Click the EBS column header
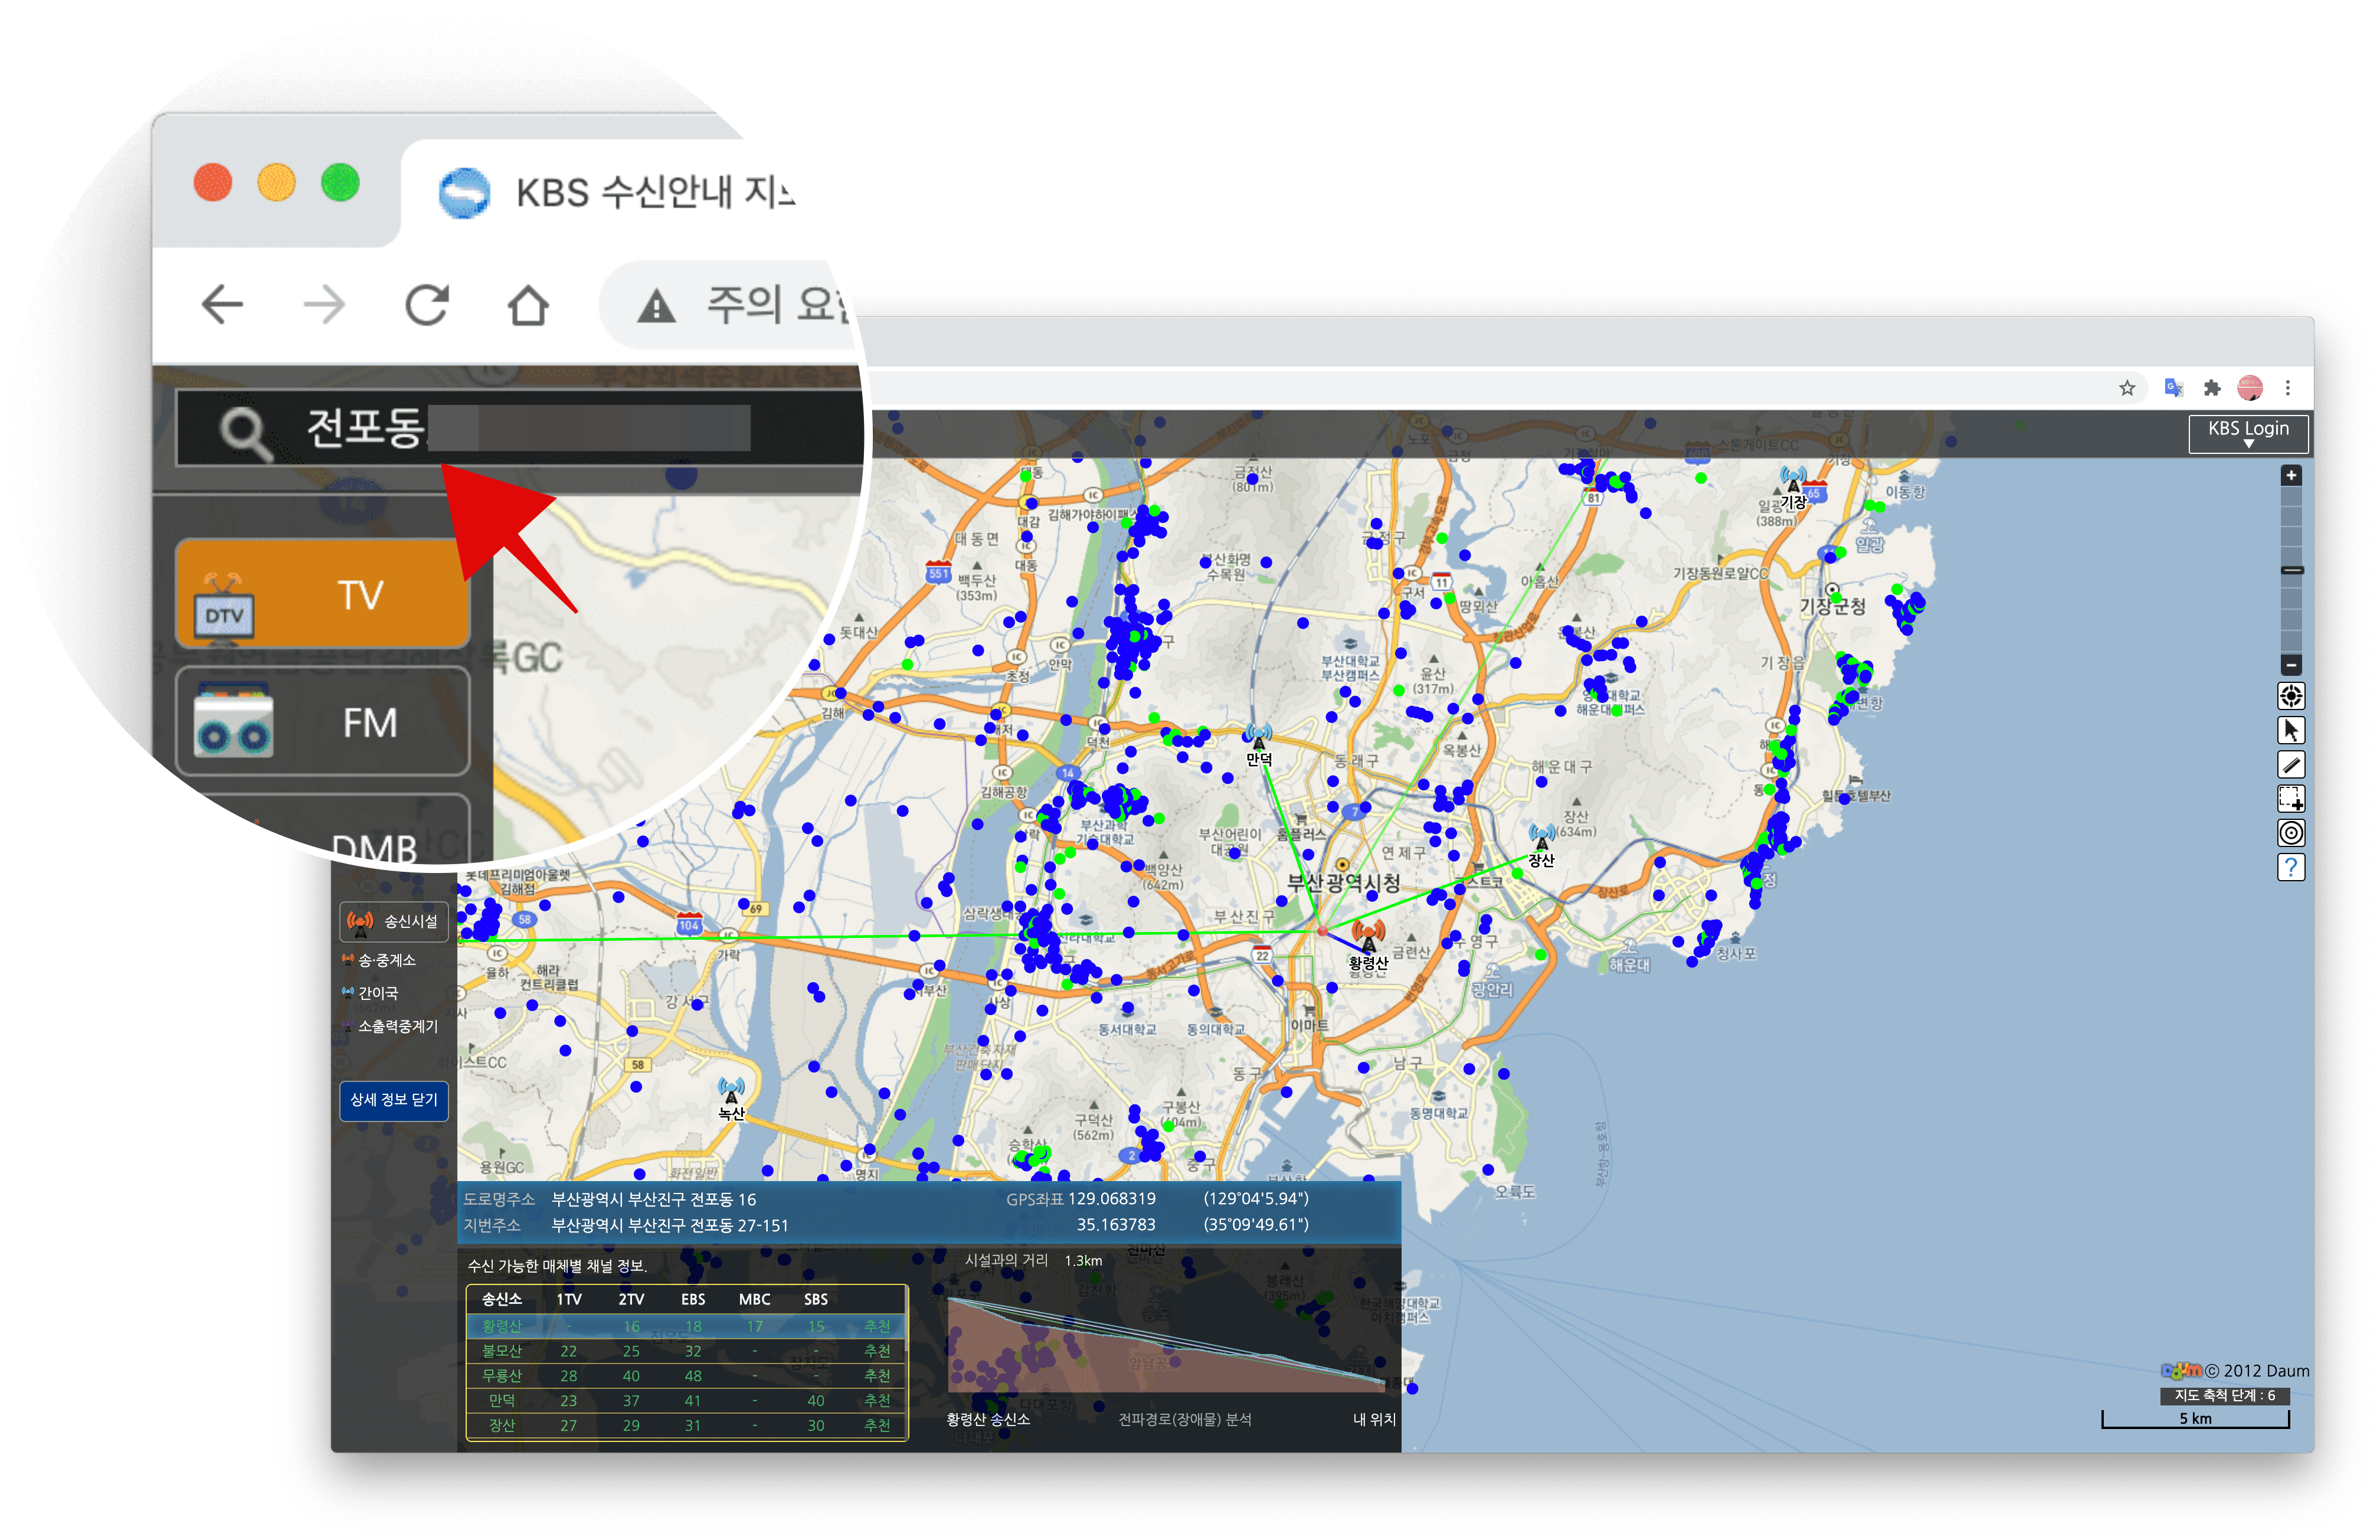The height and width of the screenshot is (1540, 2380). pos(692,1299)
